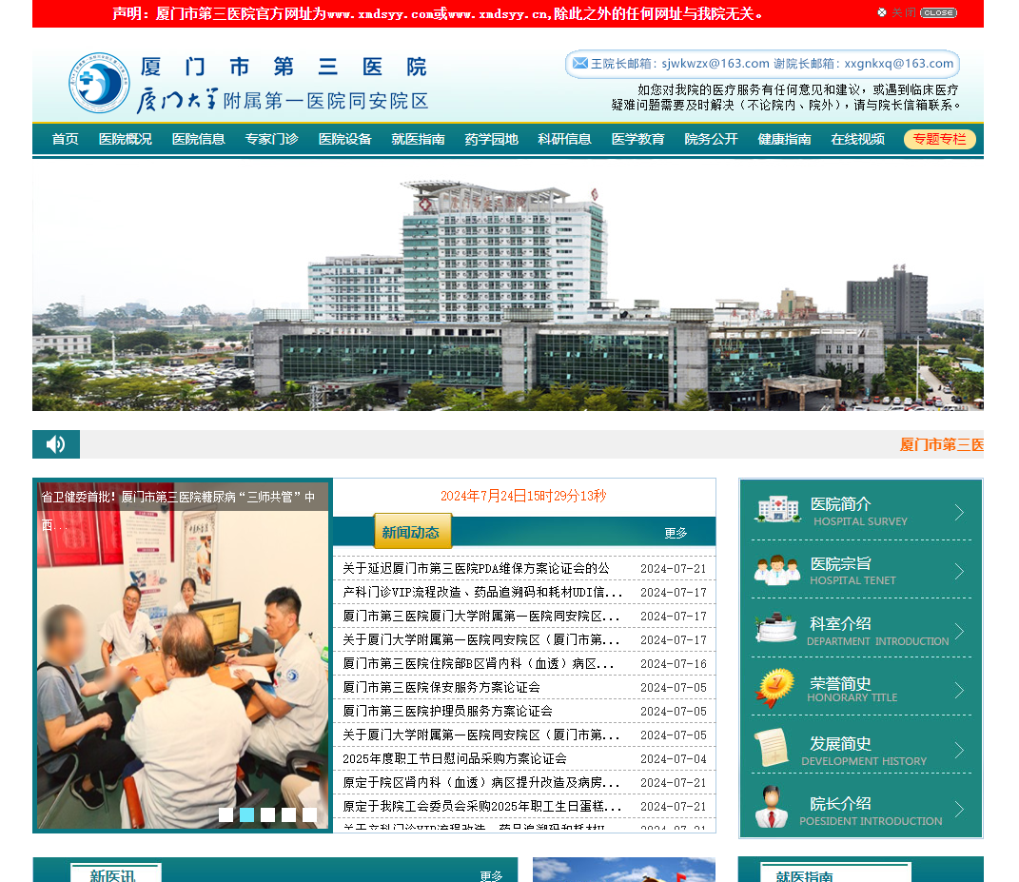Click 更多 in the 新医讯 section

click(x=491, y=875)
